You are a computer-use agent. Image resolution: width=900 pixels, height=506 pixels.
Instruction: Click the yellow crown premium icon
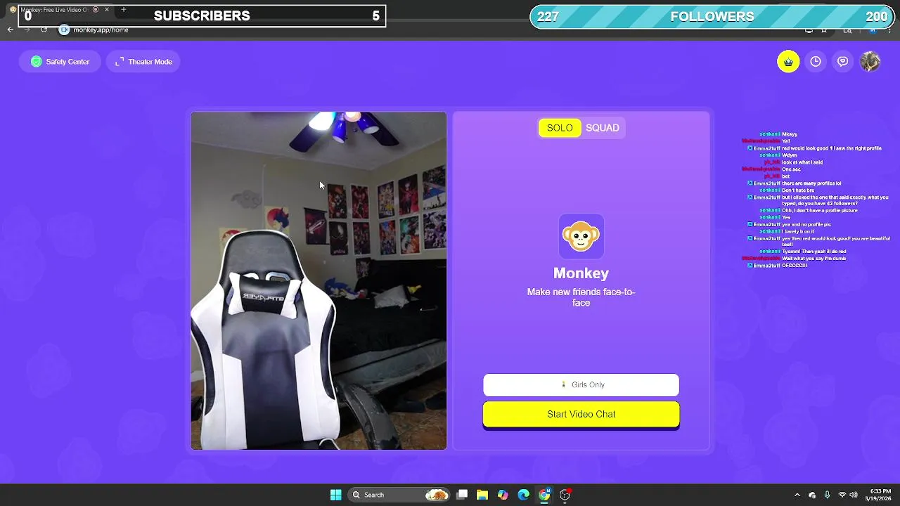[788, 62]
